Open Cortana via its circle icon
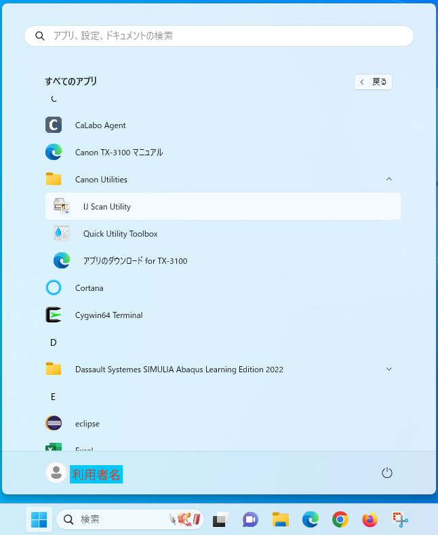 54,288
